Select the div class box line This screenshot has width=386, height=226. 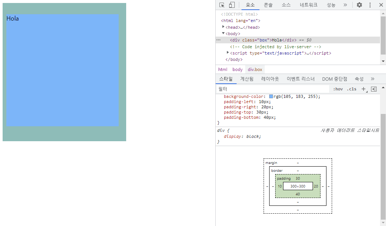pos(298,40)
